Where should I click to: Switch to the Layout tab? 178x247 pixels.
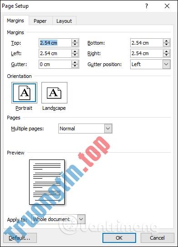pos(64,21)
